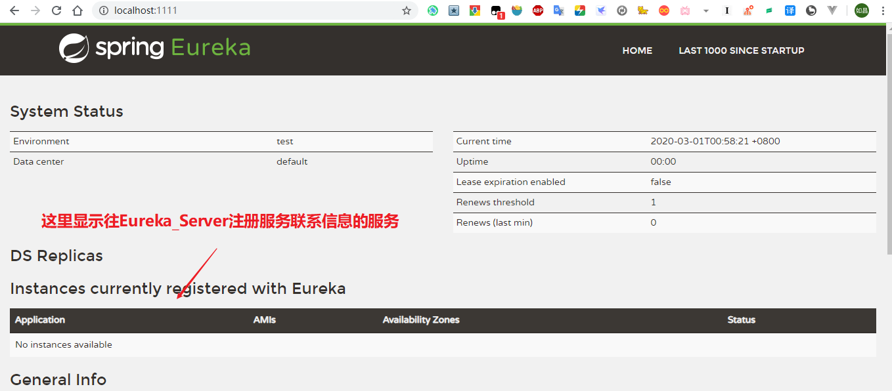Image resolution: width=892 pixels, height=391 pixels.
Task: Click the data center value default
Action: click(x=292, y=161)
